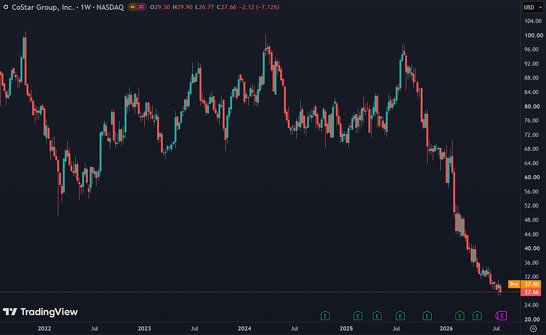Image resolution: width=546 pixels, height=335 pixels.
Task: Click the orange Pre 27.80 price label
Action: 525,284
